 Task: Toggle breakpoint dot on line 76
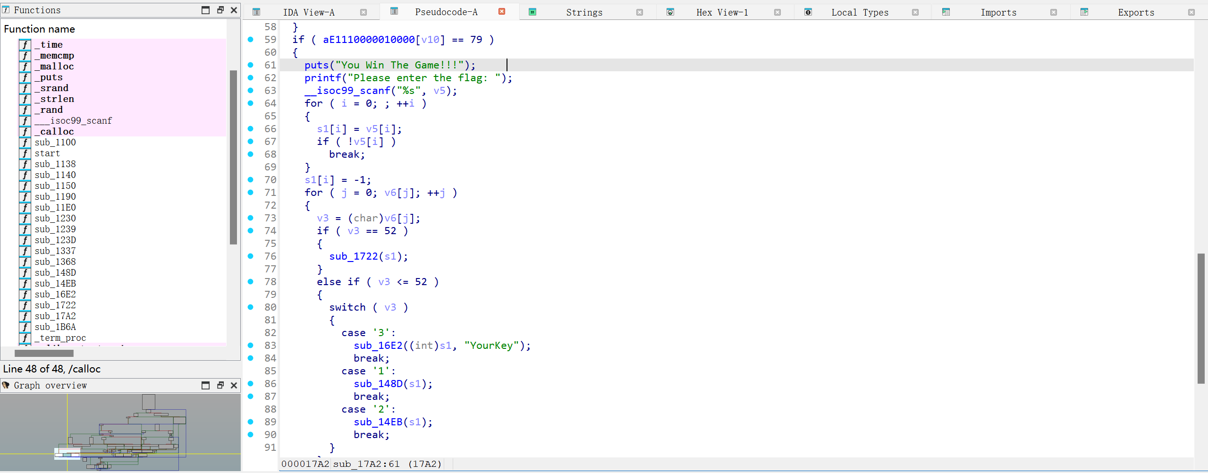coord(251,256)
